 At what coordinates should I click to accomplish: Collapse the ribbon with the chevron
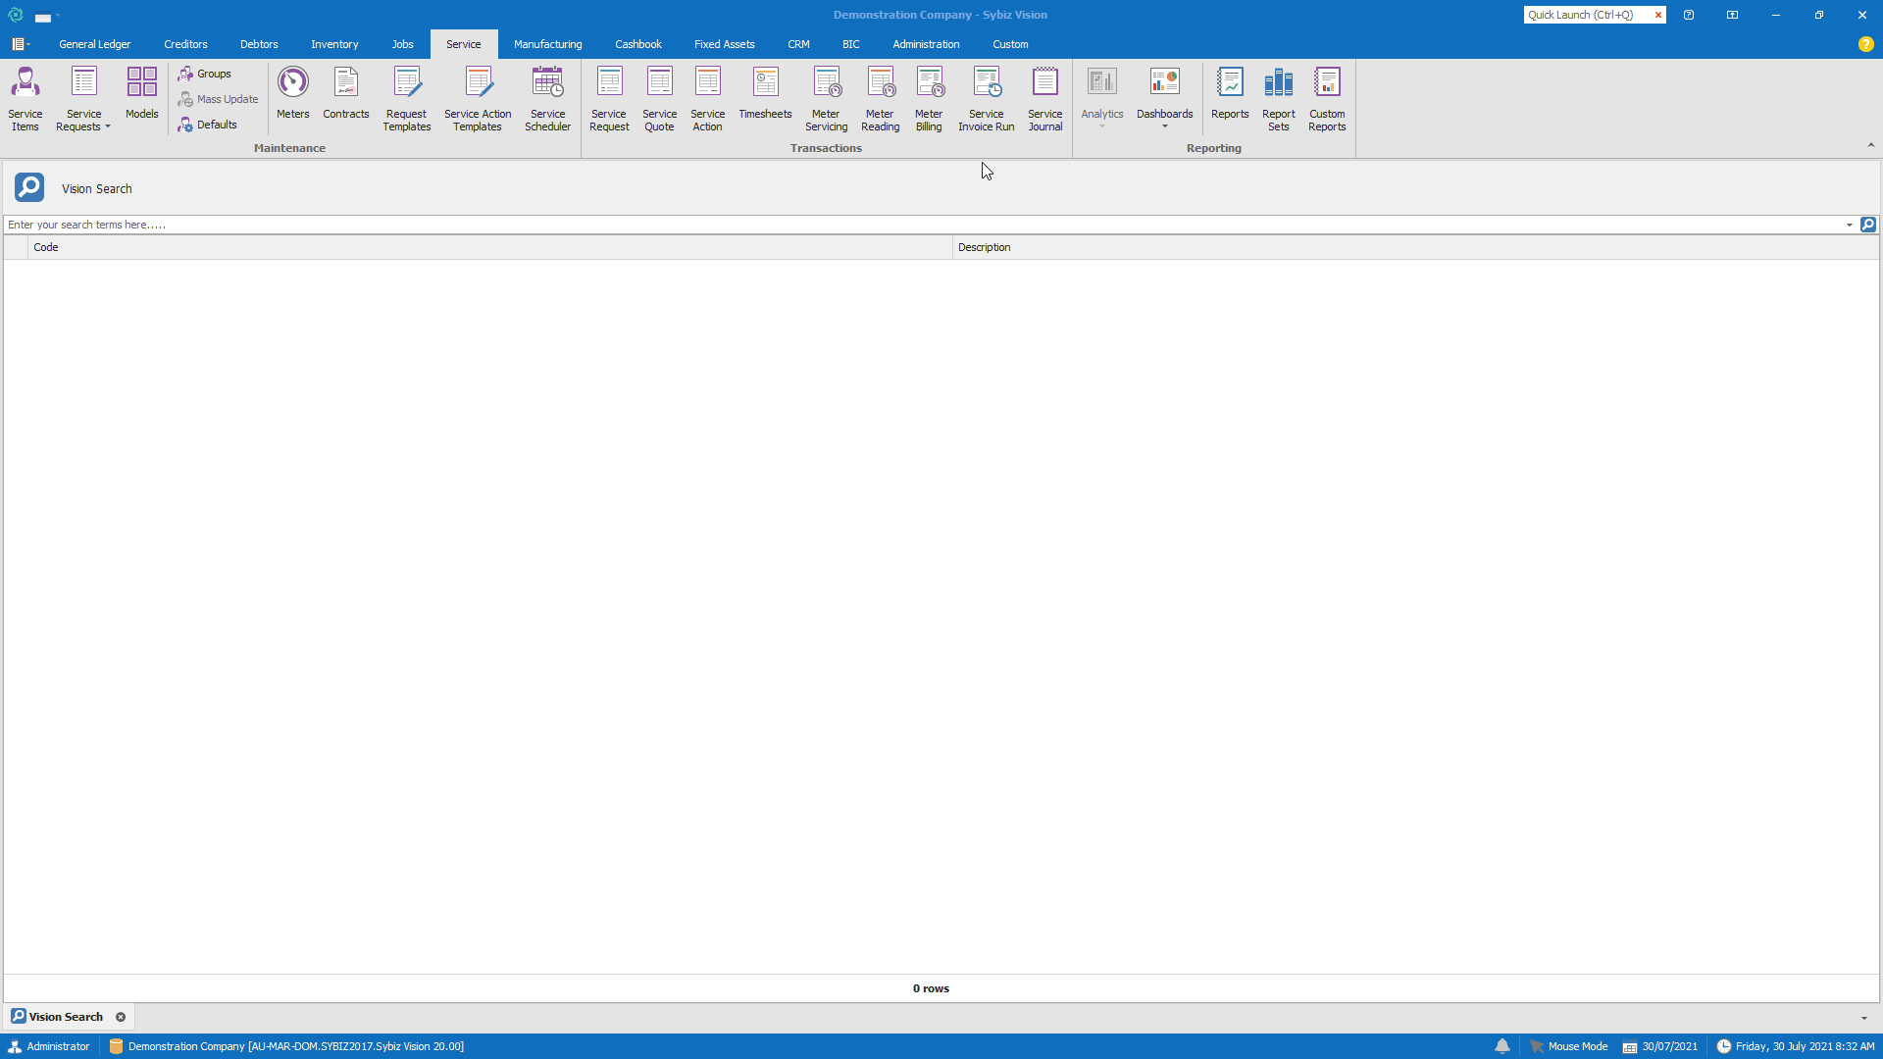coord(1870,145)
